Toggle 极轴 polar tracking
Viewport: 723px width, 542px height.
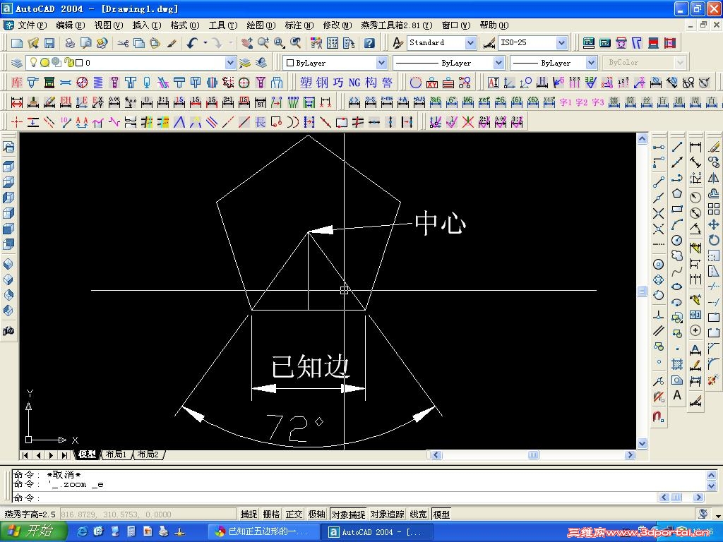coord(317,514)
